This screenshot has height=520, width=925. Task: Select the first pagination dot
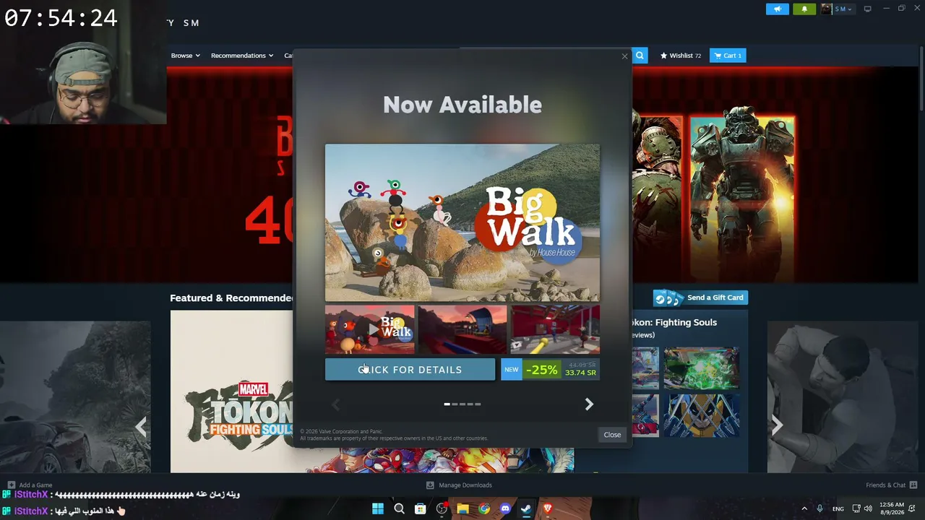(447, 404)
